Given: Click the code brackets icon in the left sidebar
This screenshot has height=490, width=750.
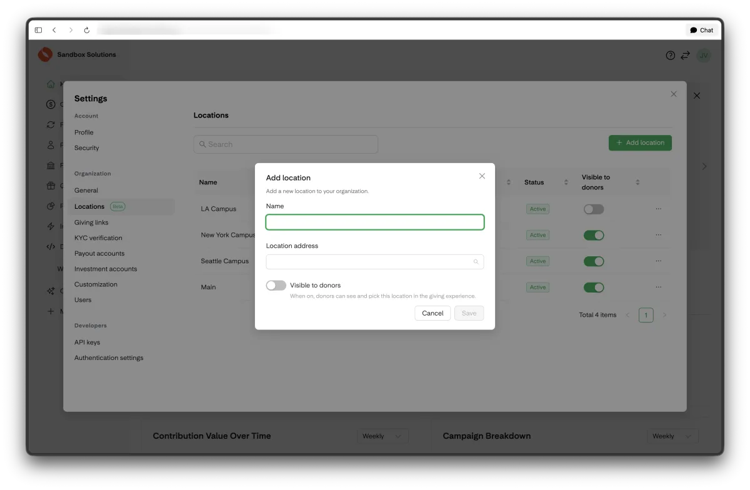Looking at the screenshot, I should tap(51, 247).
